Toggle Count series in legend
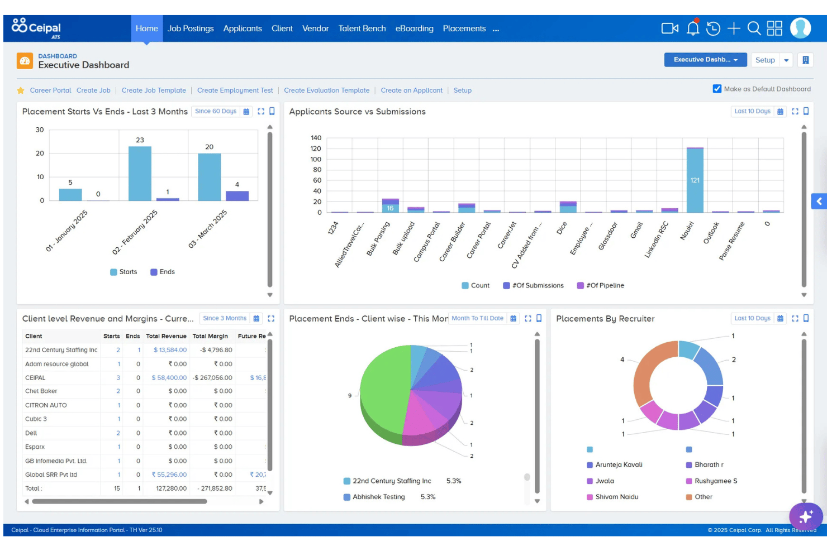The height and width of the screenshot is (551, 827). [x=476, y=285]
